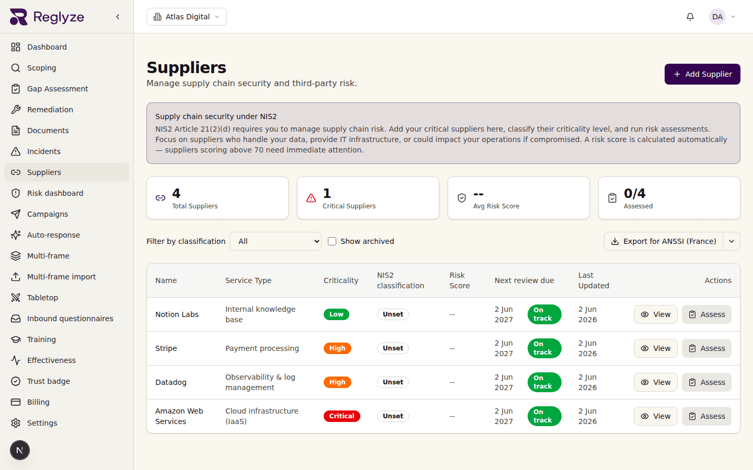The width and height of the screenshot is (753, 470).
Task: Click the Gap Assessment clipboard icon
Action: click(16, 89)
